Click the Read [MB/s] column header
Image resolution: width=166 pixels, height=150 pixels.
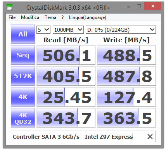tap(66, 40)
